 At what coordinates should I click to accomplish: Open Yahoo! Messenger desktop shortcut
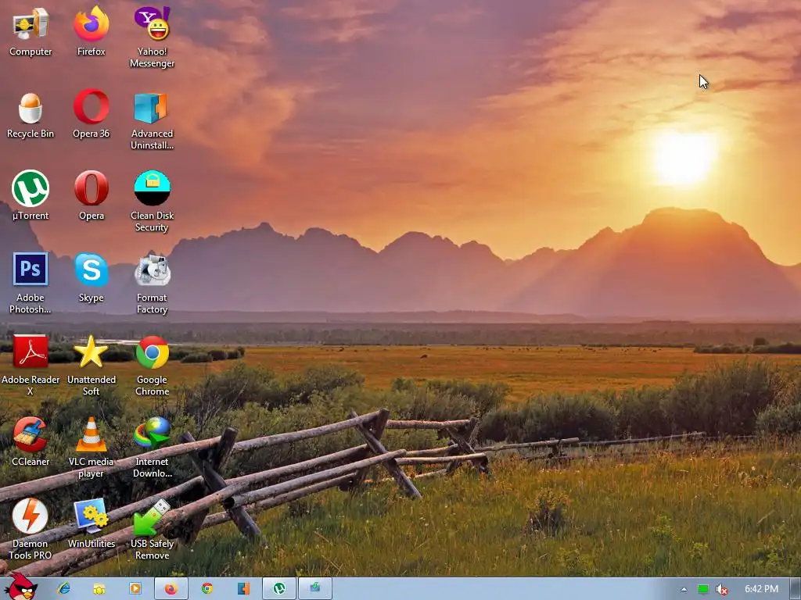point(152,37)
